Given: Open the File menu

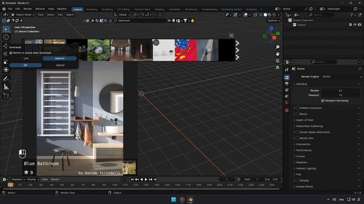Looking at the screenshot, I should (10, 9).
